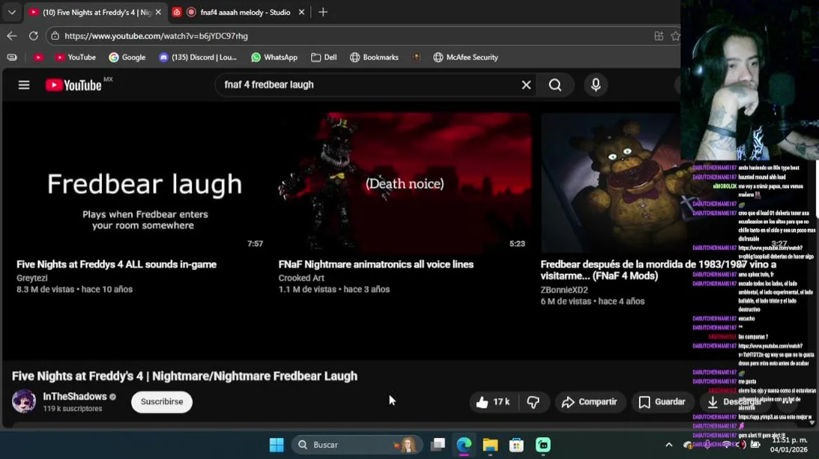The height and width of the screenshot is (459, 819).
Task: Show hidden system tray icons chevron
Action: (x=668, y=445)
